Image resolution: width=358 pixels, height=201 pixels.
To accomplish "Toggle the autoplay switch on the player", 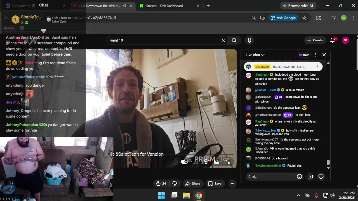I will pos(185,161).
